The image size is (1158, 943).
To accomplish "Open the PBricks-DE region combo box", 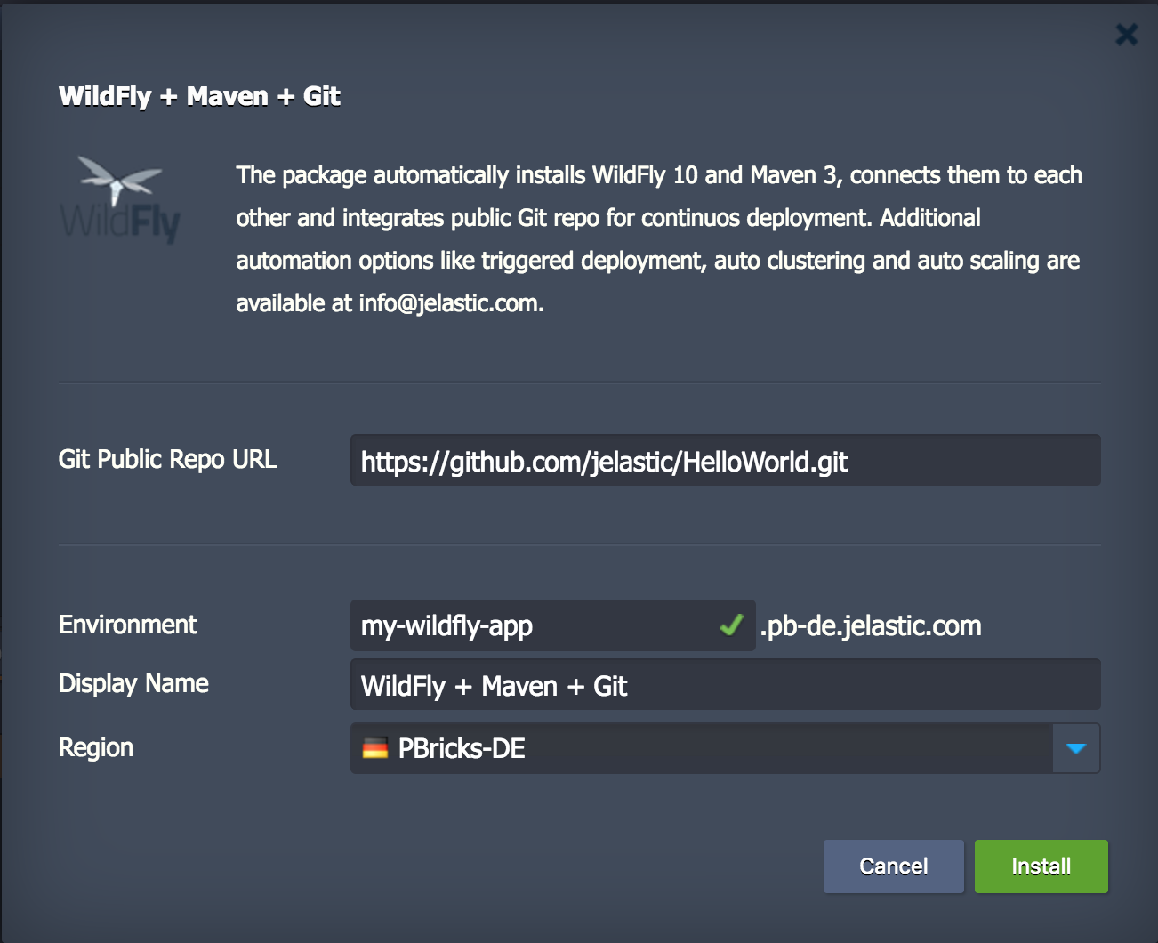I will click(725, 748).
